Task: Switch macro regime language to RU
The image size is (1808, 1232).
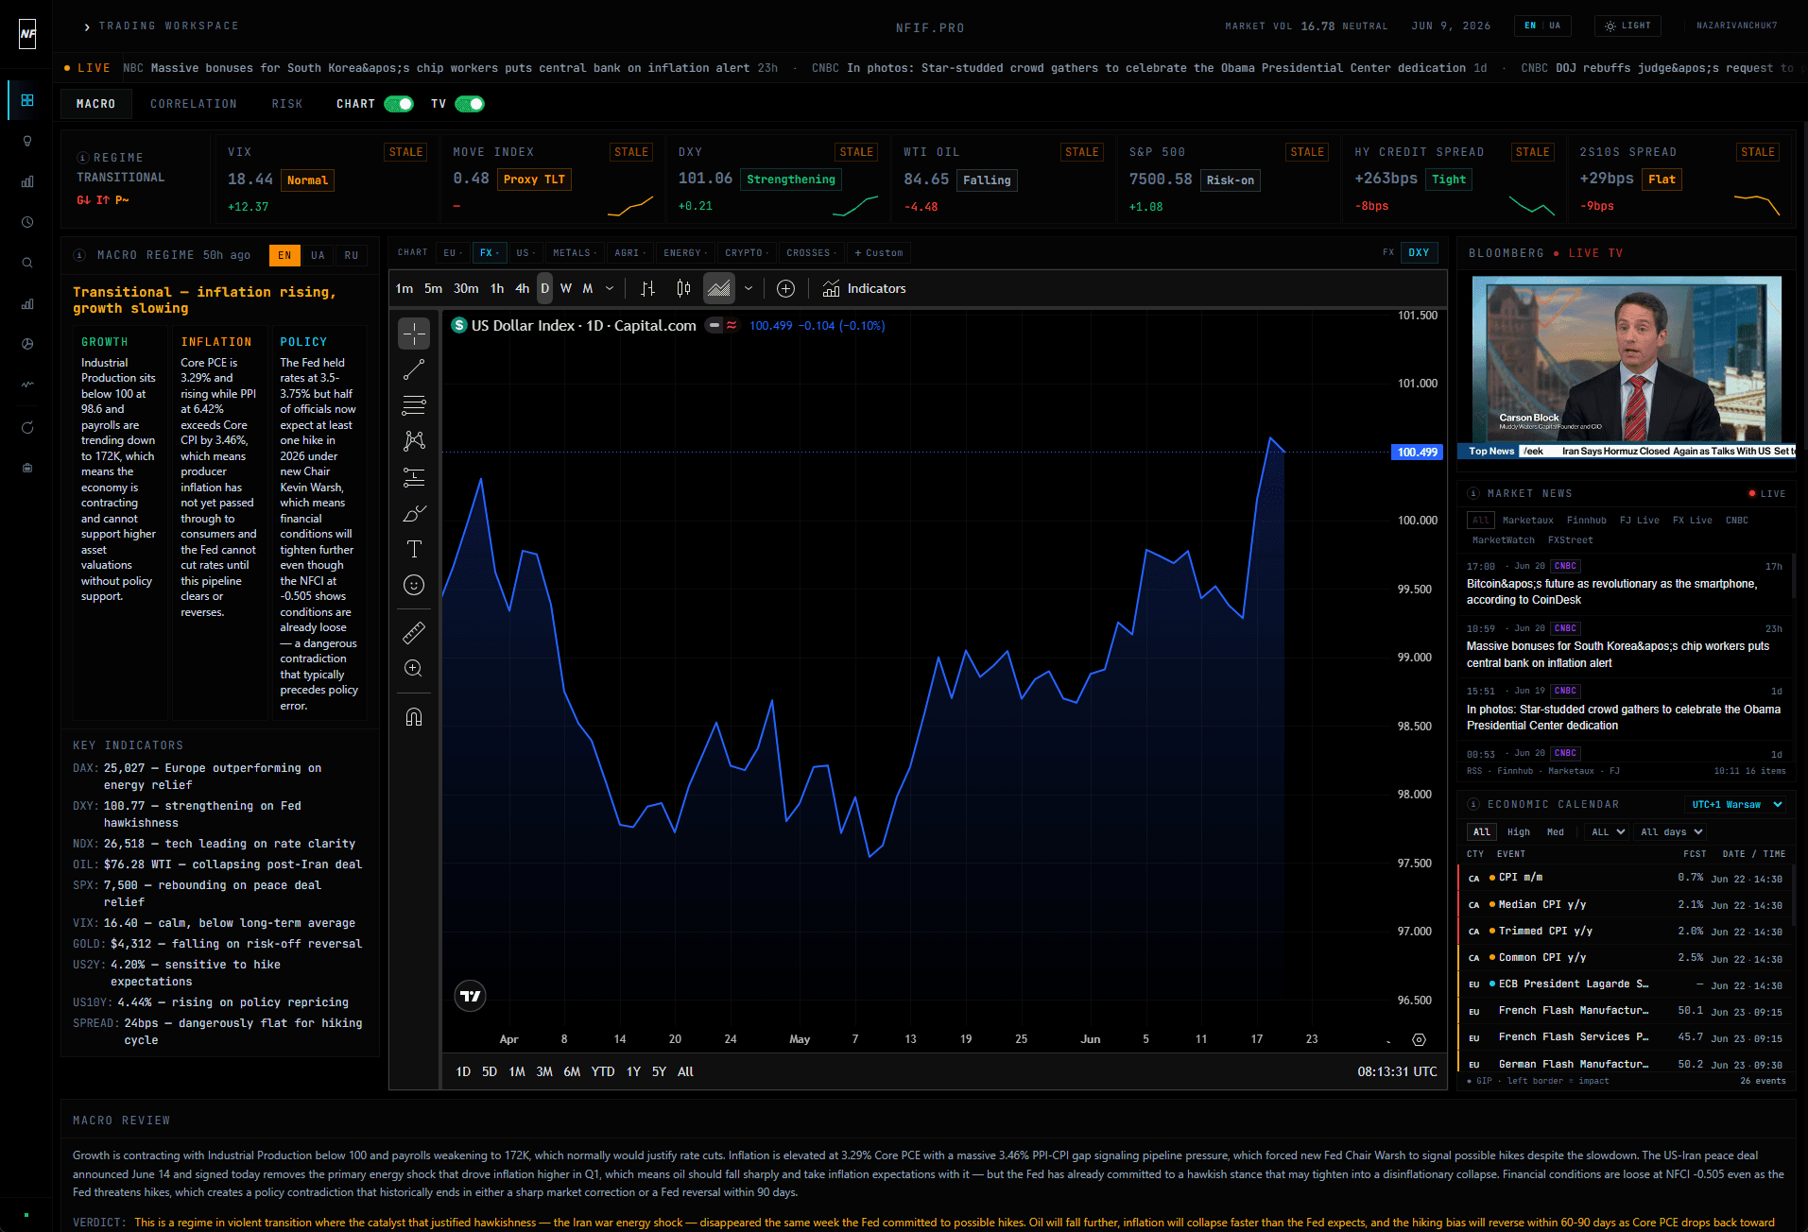Action: (x=352, y=255)
